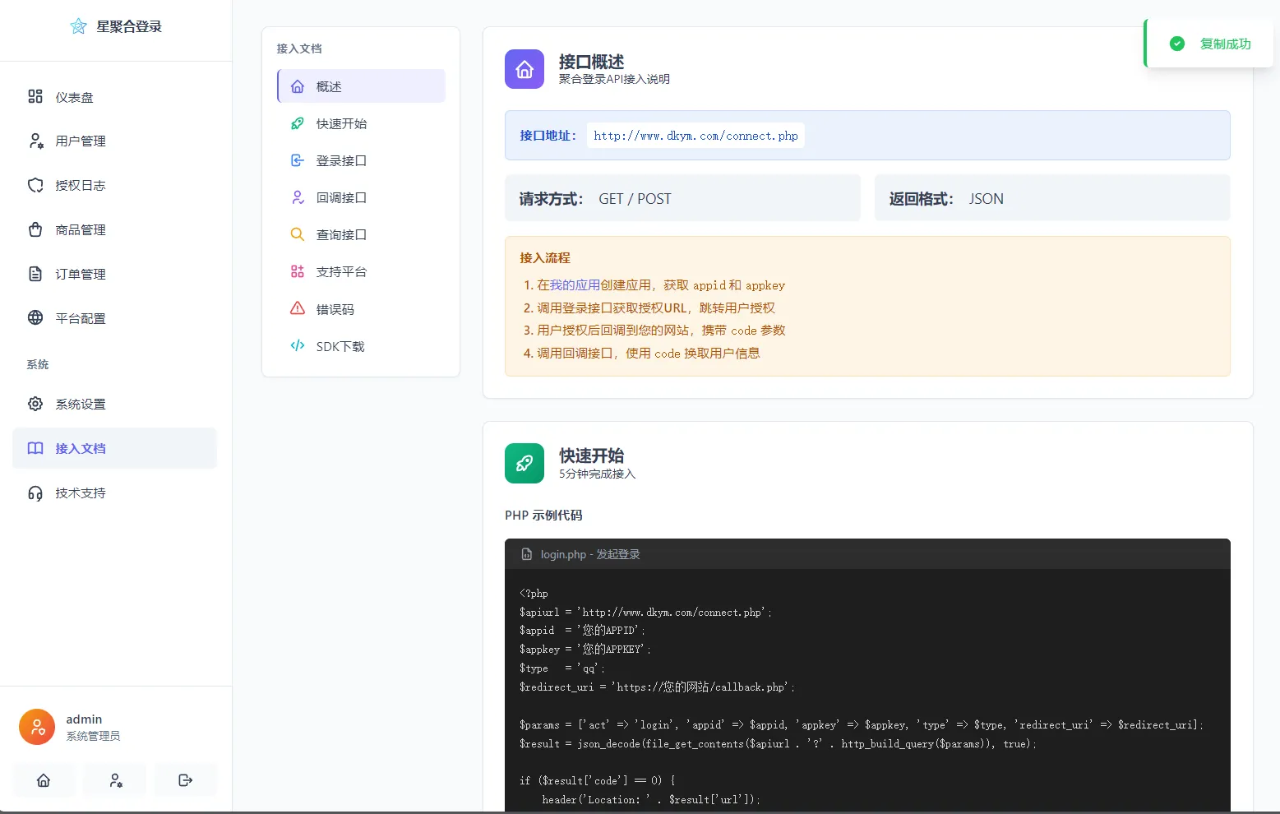Click the home icon at bottom left
The height and width of the screenshot is (814, 1280).
[x=44, y=779]
